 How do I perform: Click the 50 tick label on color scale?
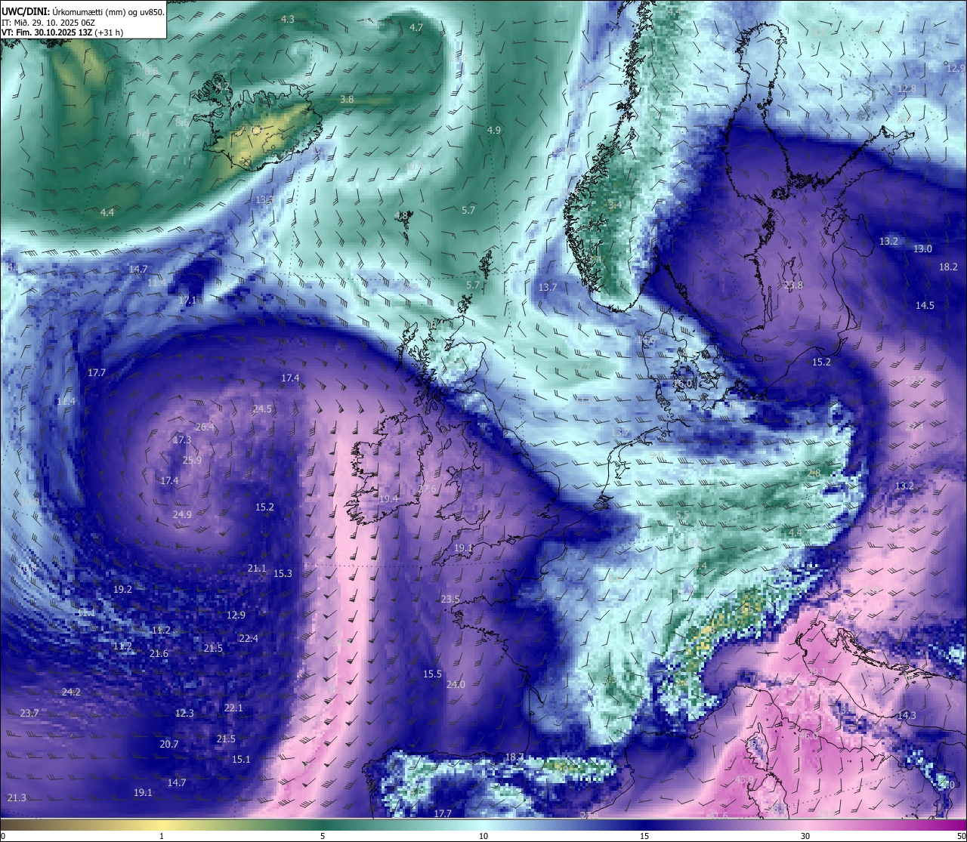[x=960, y=836]
